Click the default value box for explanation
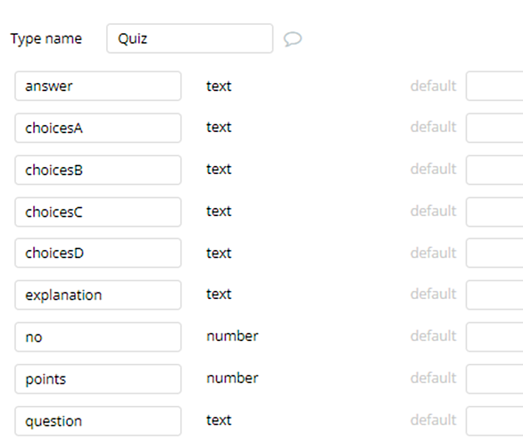Viewport: 523px width, 440px height. pos(494,295)
